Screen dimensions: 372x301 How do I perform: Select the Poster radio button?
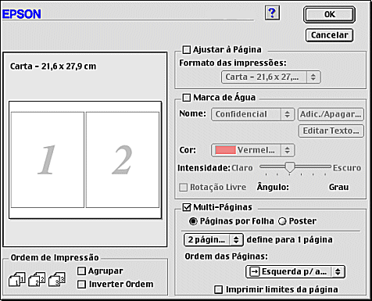pos(282,221)
